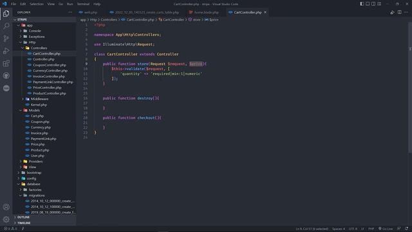Toggle the Secondary Side Bar layout button

tap(373, 4)
